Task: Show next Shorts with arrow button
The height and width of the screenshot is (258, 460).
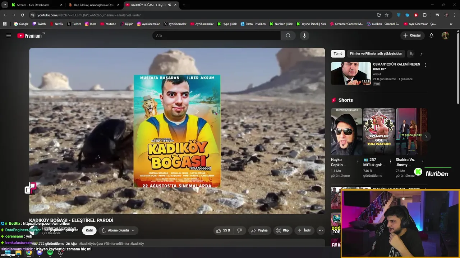Action: (x=426, y=137)
